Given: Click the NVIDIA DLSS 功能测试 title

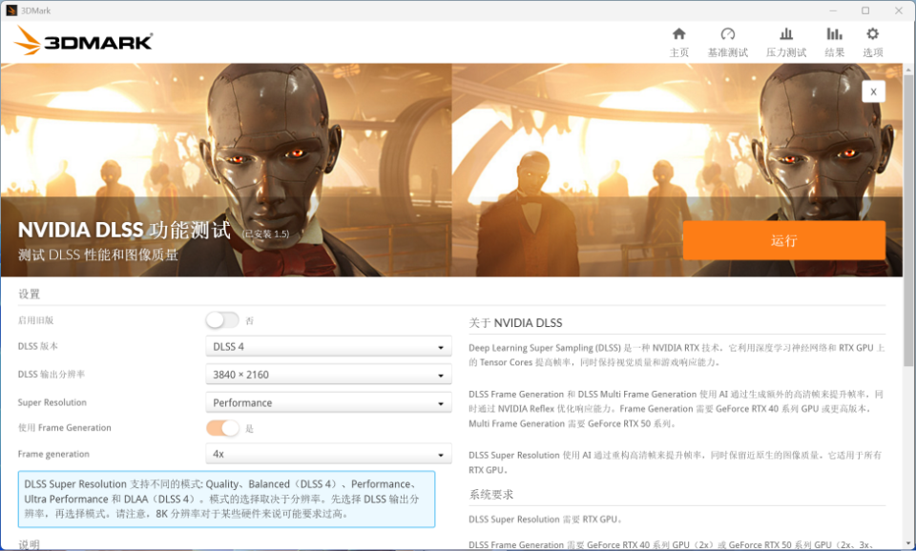Looking at the screenshot, I should (x=124, y=230).
